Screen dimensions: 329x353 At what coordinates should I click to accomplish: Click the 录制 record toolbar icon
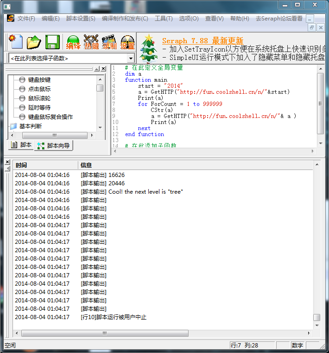coord(109,42)
